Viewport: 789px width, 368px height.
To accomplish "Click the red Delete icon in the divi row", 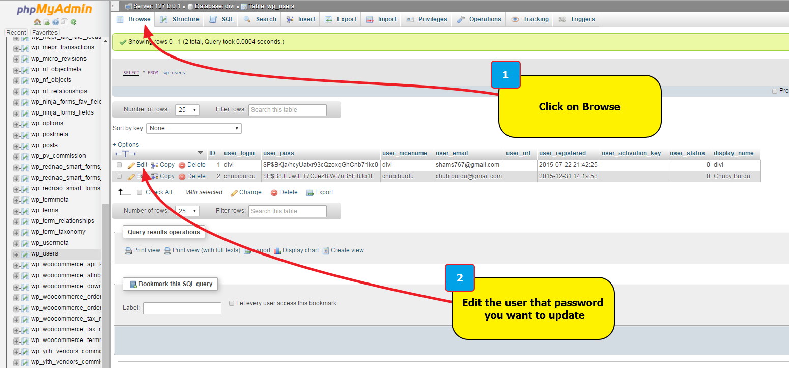I will point(182,165).
